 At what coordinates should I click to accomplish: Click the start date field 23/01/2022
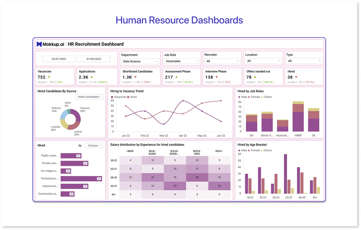point(59,59)
